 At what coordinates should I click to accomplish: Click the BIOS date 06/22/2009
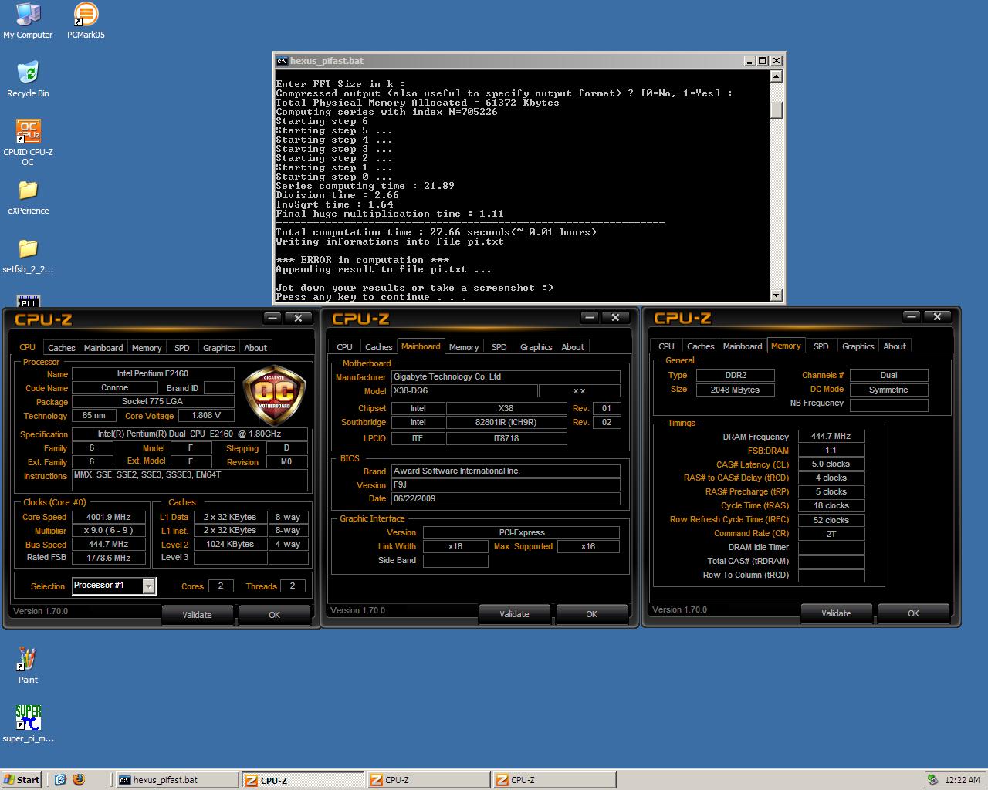(505, 498)
